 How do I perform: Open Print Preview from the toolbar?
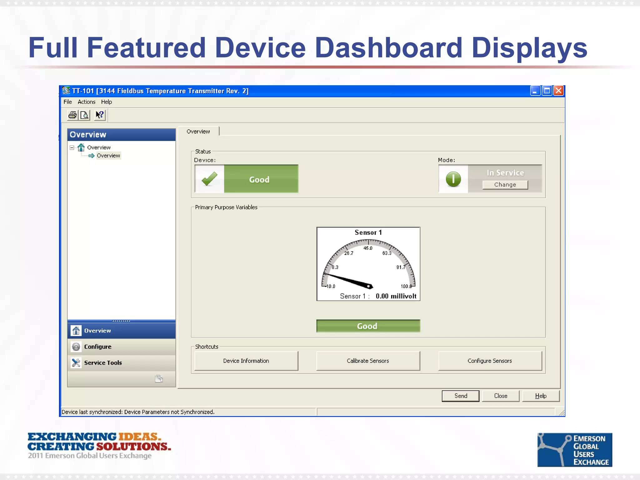tap(84, 115)
